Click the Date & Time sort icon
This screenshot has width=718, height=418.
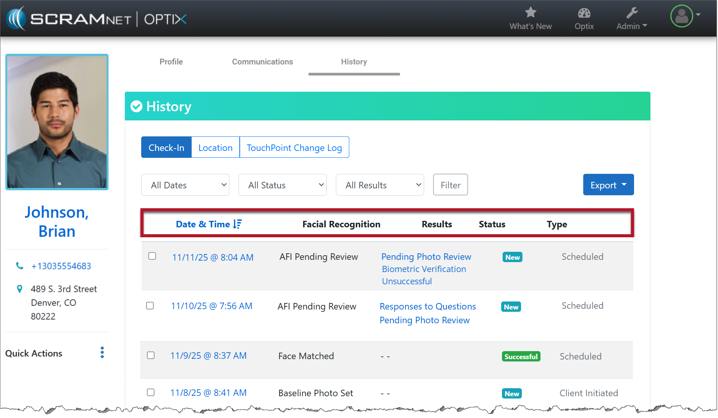point(237,224)
